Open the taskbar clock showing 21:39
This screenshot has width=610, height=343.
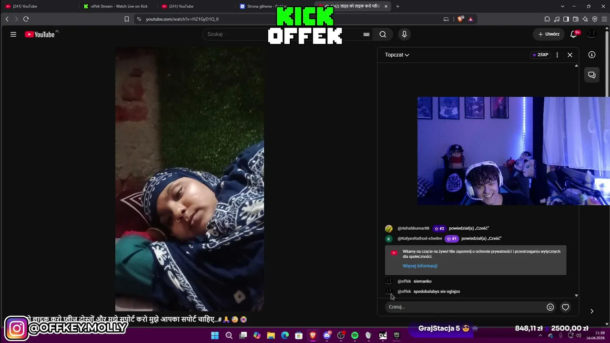click(x=596, y=335)
